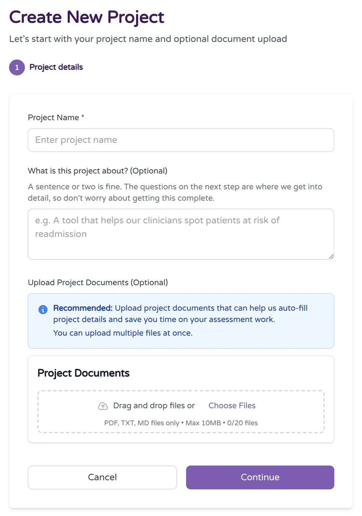362x516 pixels.
Task: Open the Choose Files link
Action: (x=232, y=406)
